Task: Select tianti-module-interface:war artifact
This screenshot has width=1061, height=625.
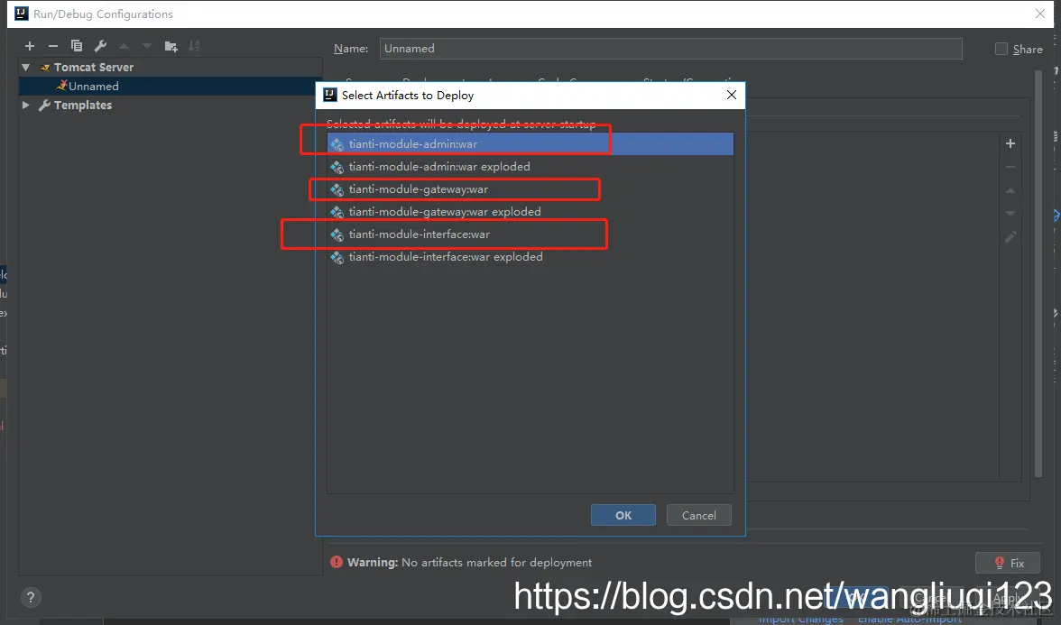Action: [x=530, y=234]
